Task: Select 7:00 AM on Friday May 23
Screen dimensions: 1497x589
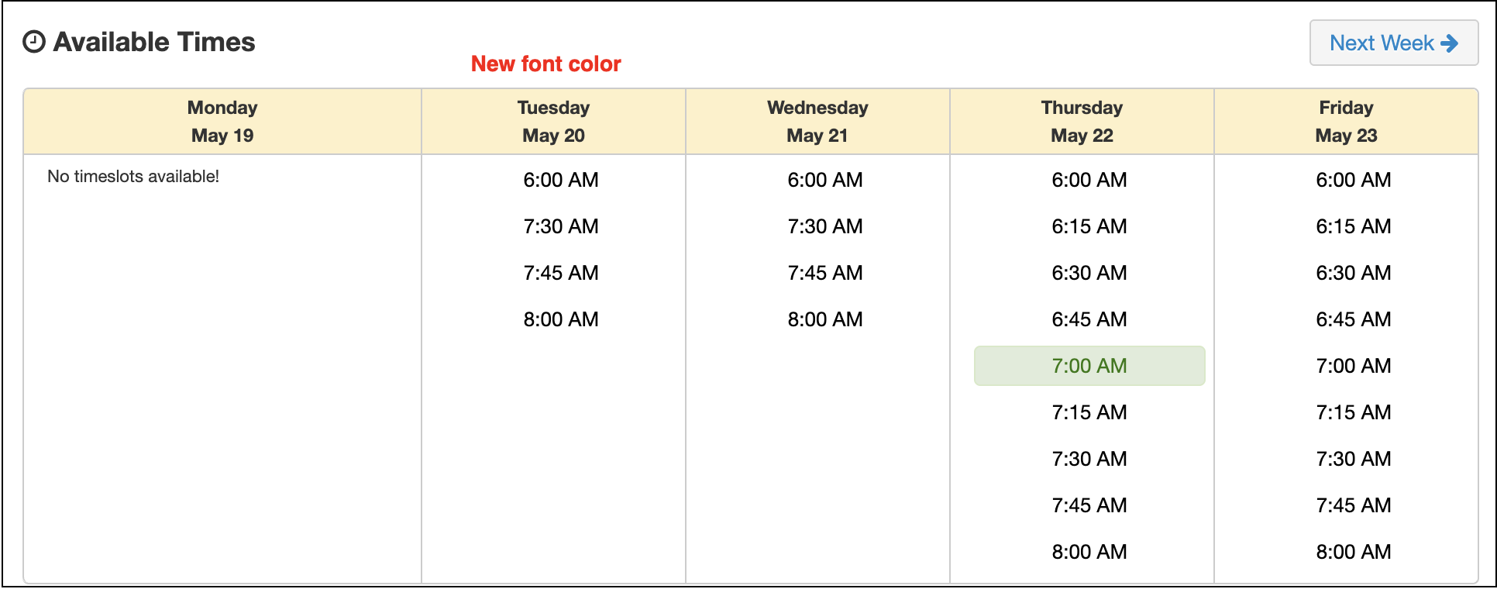Action: (1353, 366)
